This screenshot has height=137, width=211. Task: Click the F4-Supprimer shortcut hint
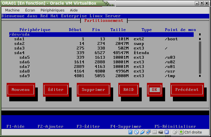click(x=126, y=126)
